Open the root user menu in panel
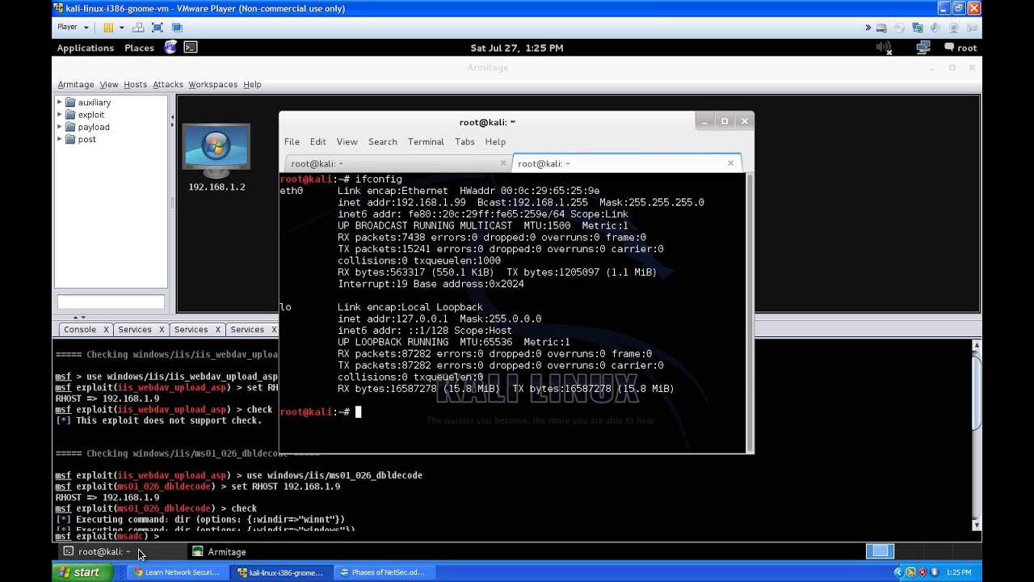Viewport: 1034px width, 582px height. coord(967,48)
